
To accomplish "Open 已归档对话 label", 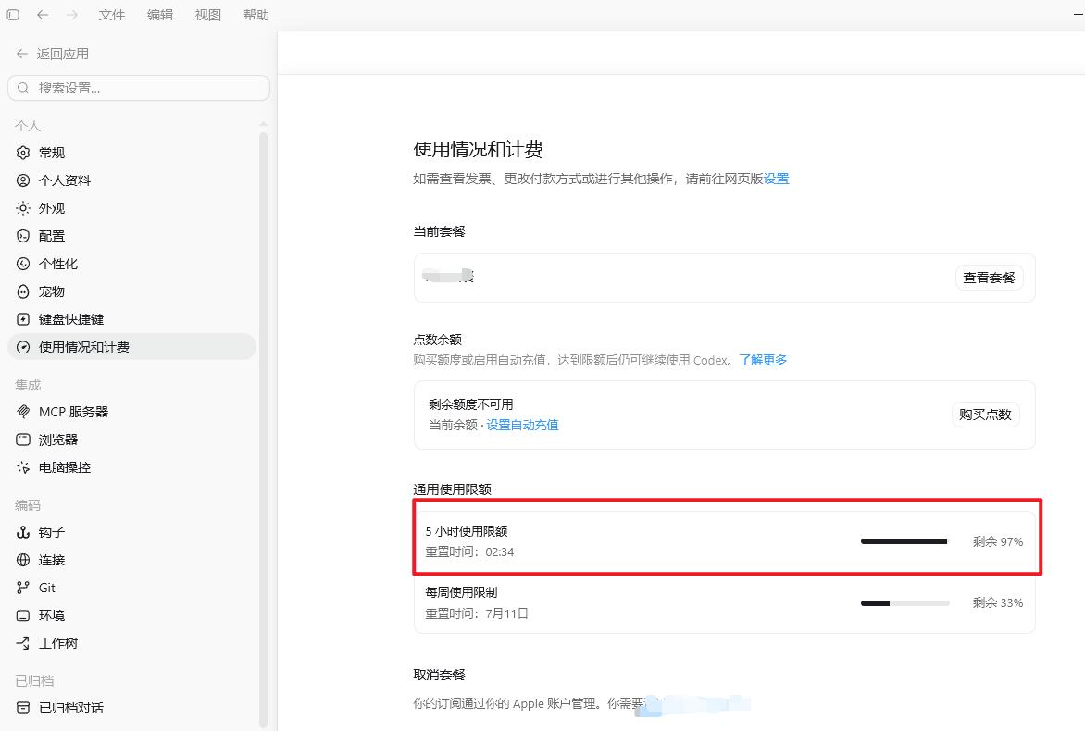I will click(71, 708).
